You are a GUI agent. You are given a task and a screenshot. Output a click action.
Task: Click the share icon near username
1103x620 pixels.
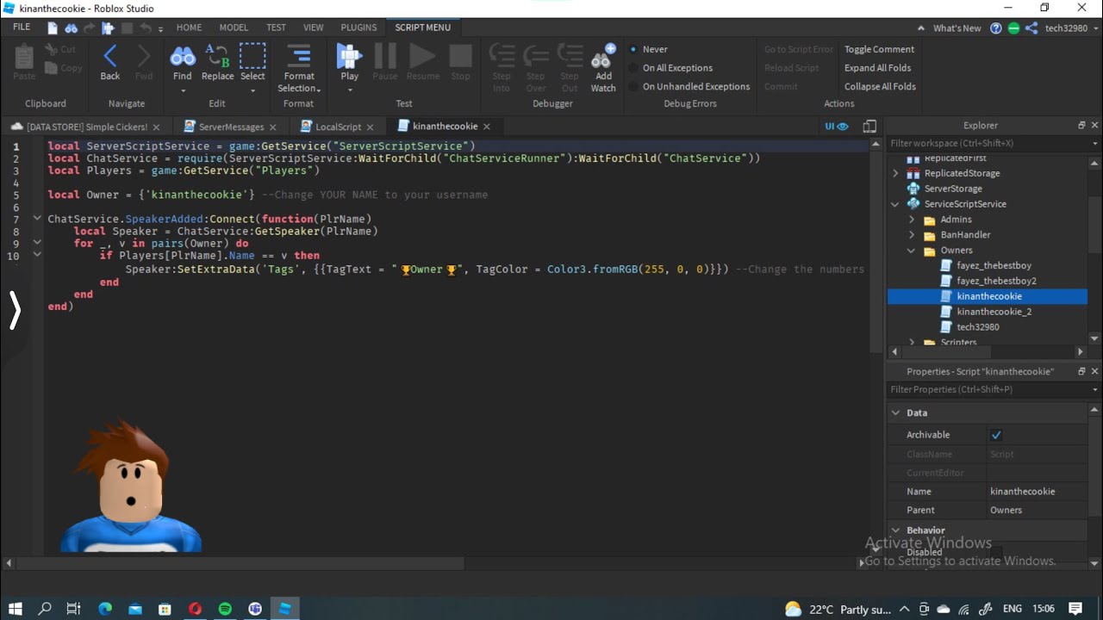[x=1031, y=28]
